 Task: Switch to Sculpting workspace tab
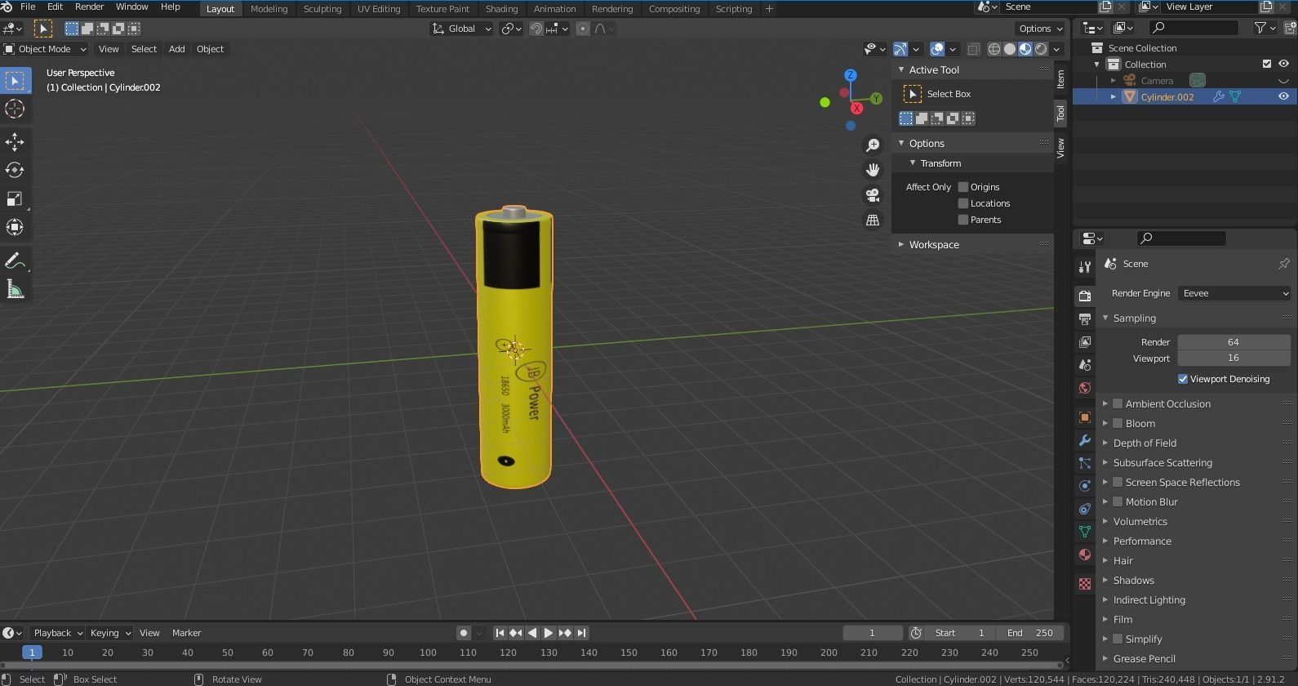point(322,8)
